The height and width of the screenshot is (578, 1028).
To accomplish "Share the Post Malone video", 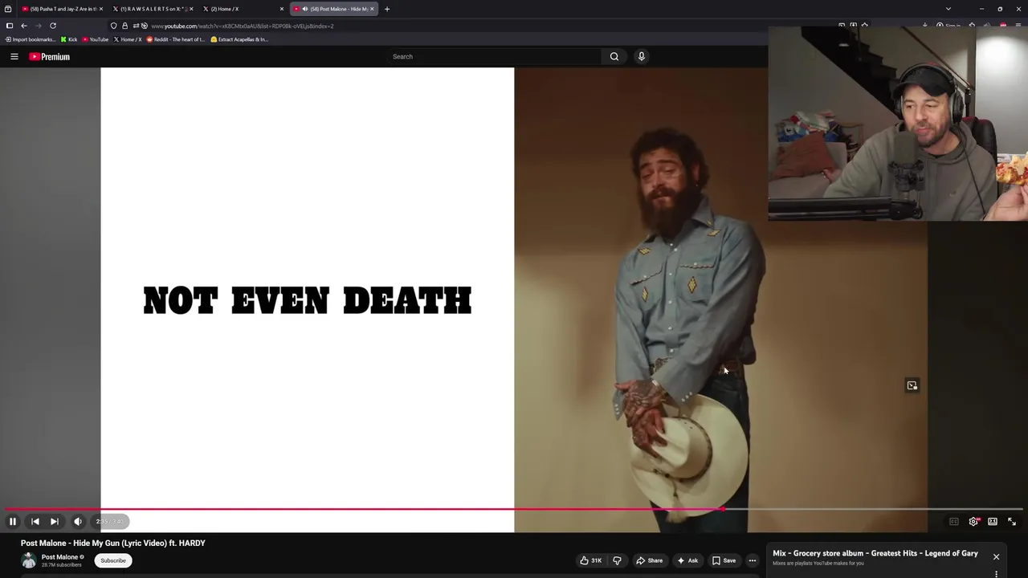I will (650, 560).
